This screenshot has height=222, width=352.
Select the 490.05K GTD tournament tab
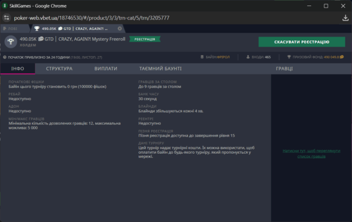[x=72, y=28]
